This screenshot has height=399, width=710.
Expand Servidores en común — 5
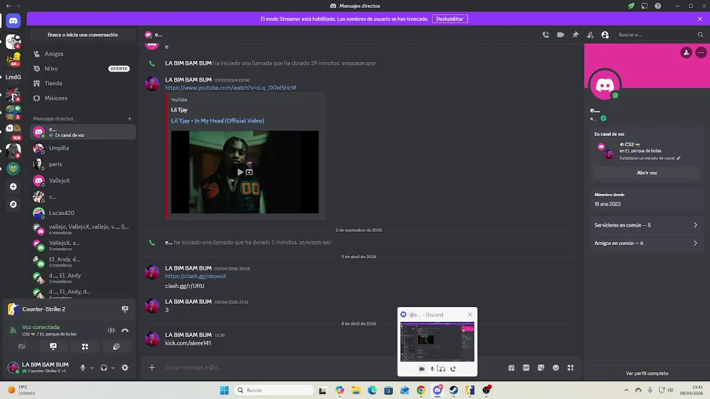coord(647,226)
